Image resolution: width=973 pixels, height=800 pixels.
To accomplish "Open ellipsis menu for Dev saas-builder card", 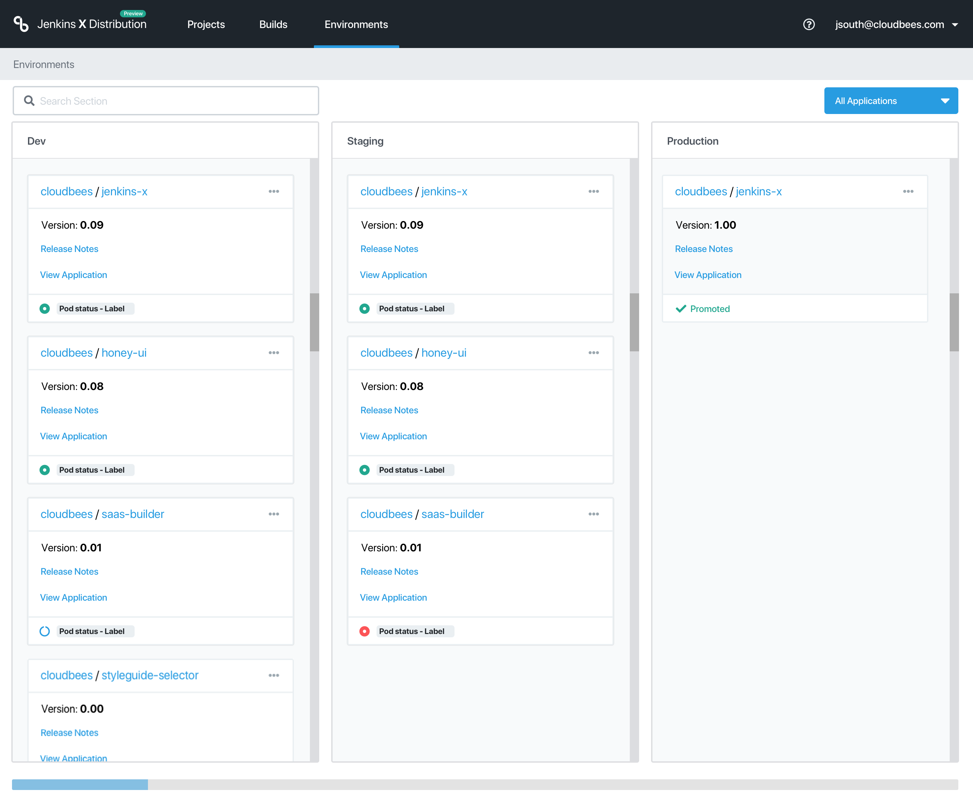I will click(274, 514).
